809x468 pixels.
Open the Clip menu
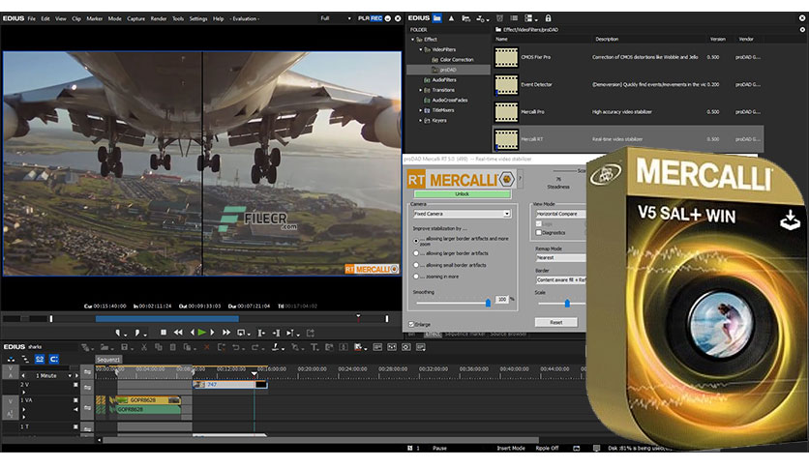[76, 18]
